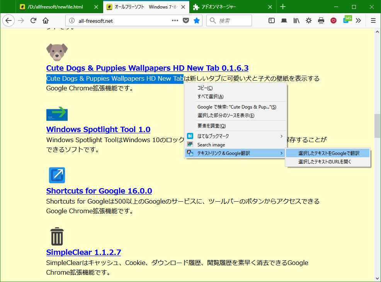
Task: Choose 要素を調査 menu item
Action: 236,126
